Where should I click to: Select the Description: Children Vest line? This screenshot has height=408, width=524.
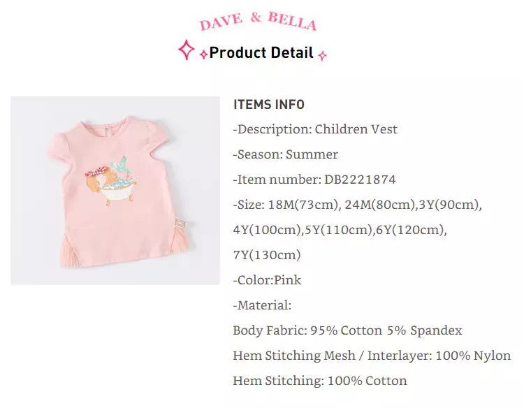(x=315, y=129)
